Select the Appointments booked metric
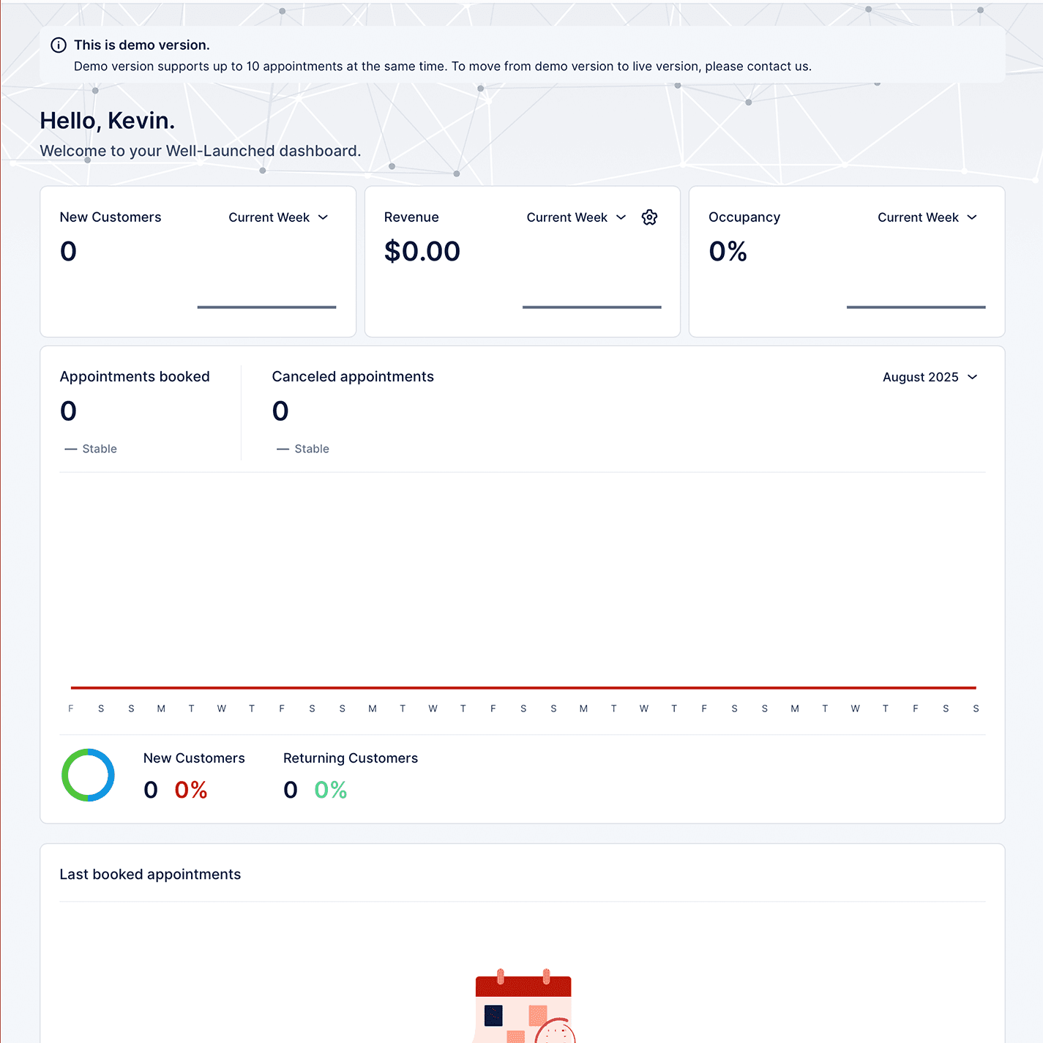This screenshot has height=1043, width=1043. click(135, 377)
